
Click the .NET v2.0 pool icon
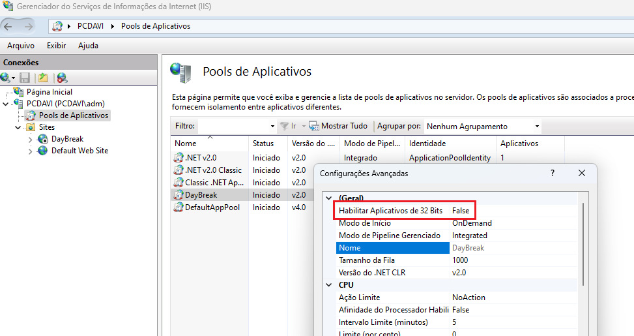[179, 157]
